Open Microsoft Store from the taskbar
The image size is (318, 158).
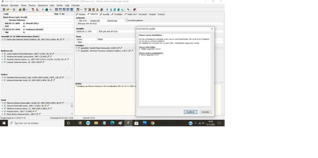(136, 123)
